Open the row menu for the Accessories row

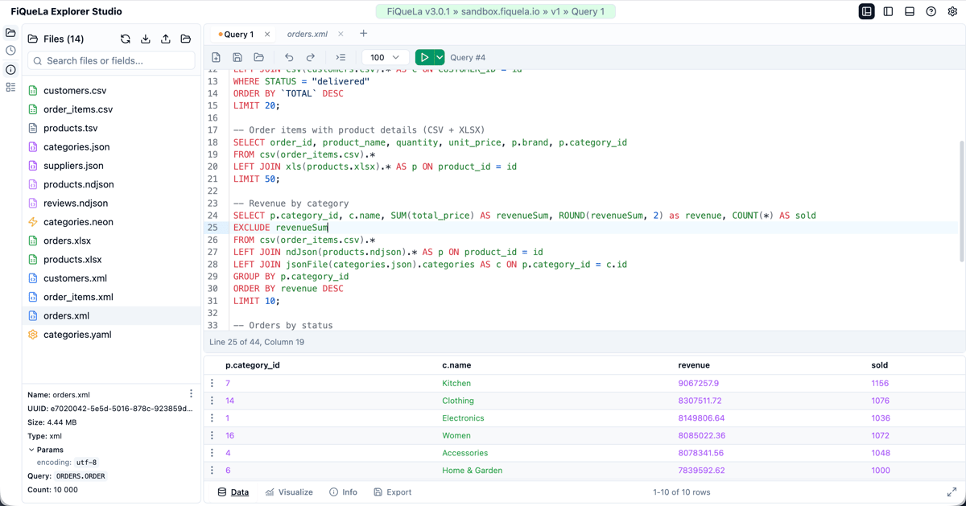[x=213, y=453]
